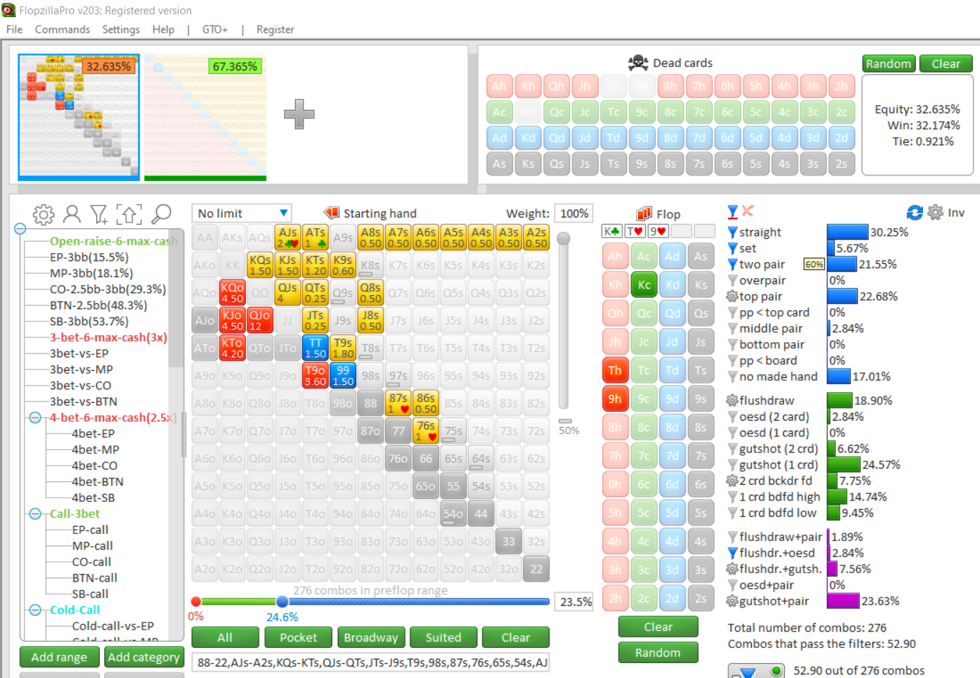Click the vertical weight slider knob
The height and width of the screenshot is (678, 980).
click(564, 239)
